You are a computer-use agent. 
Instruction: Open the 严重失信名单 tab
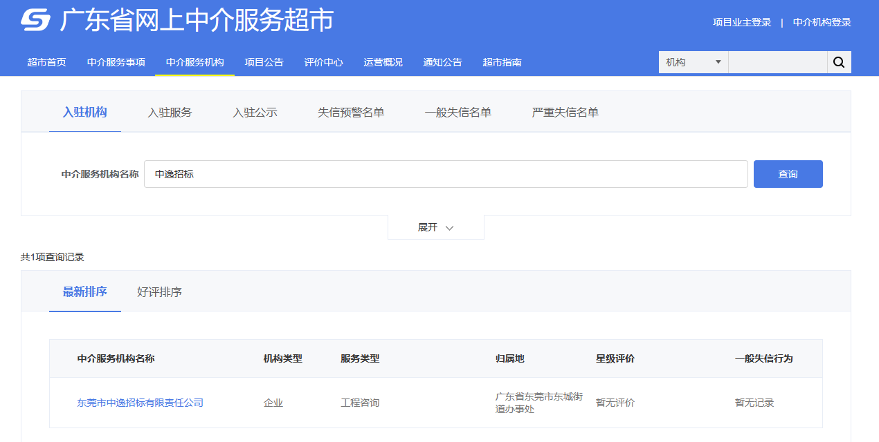click(565, 113)
